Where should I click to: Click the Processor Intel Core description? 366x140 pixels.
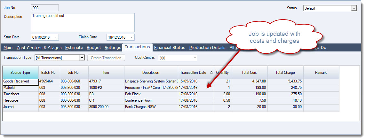(x=151, y=88)
